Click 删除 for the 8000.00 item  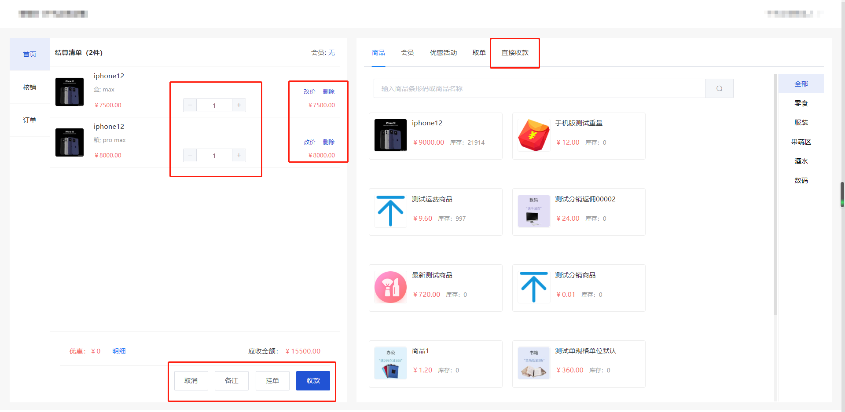329,142
